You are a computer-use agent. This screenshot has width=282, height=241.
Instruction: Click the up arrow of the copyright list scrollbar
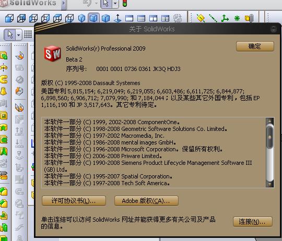(x=270, y=121)
